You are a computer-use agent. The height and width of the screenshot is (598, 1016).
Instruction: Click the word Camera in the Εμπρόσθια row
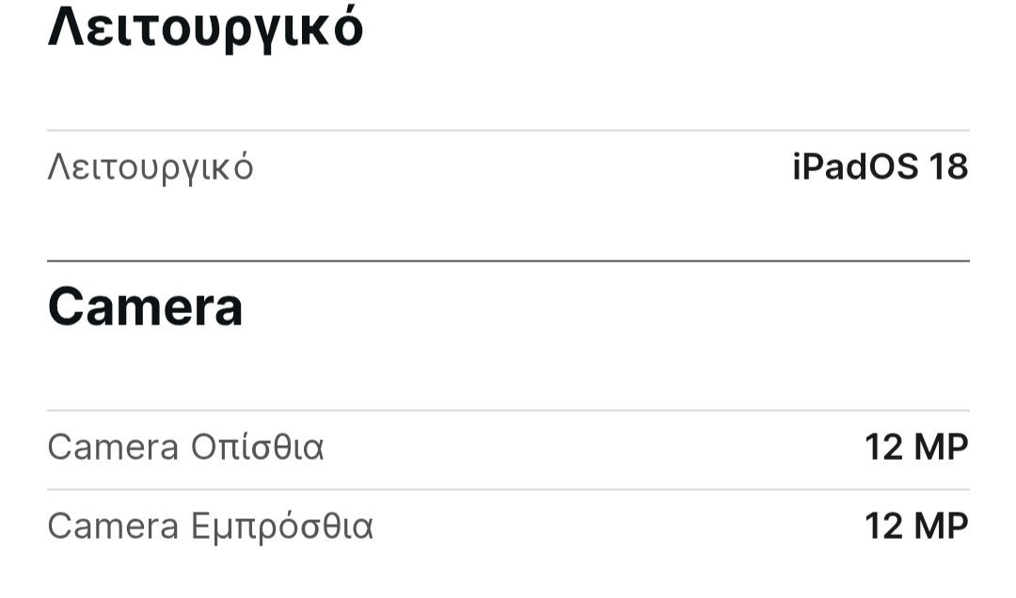point(114,527)
